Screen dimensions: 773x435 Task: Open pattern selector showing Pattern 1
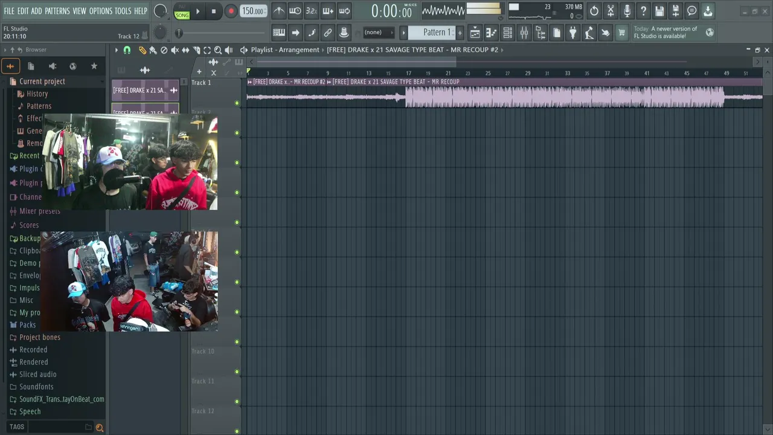coord(432,33)
